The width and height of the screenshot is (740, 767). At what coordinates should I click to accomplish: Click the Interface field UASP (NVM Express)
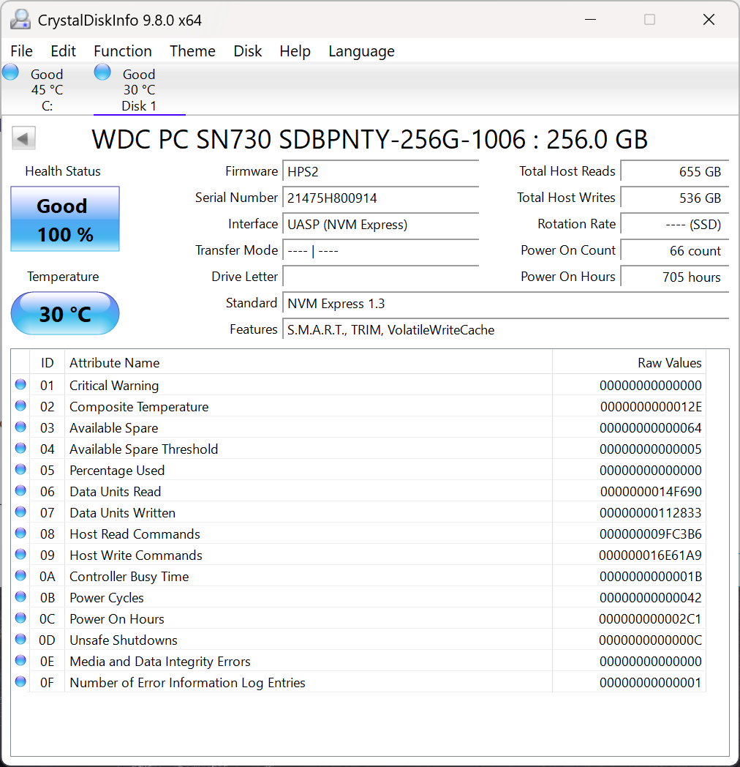(x=381, y=225)
